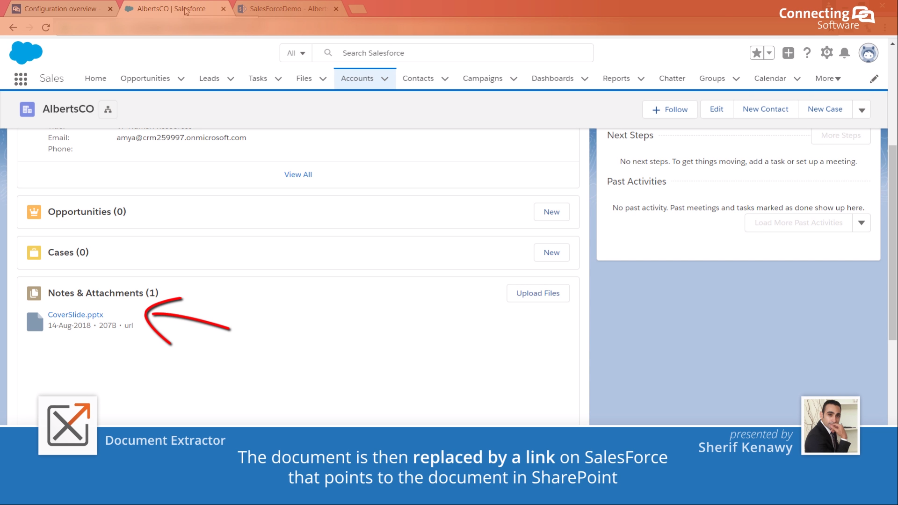Click the favorites star icon
898x505 pixels.
(757, 52)
